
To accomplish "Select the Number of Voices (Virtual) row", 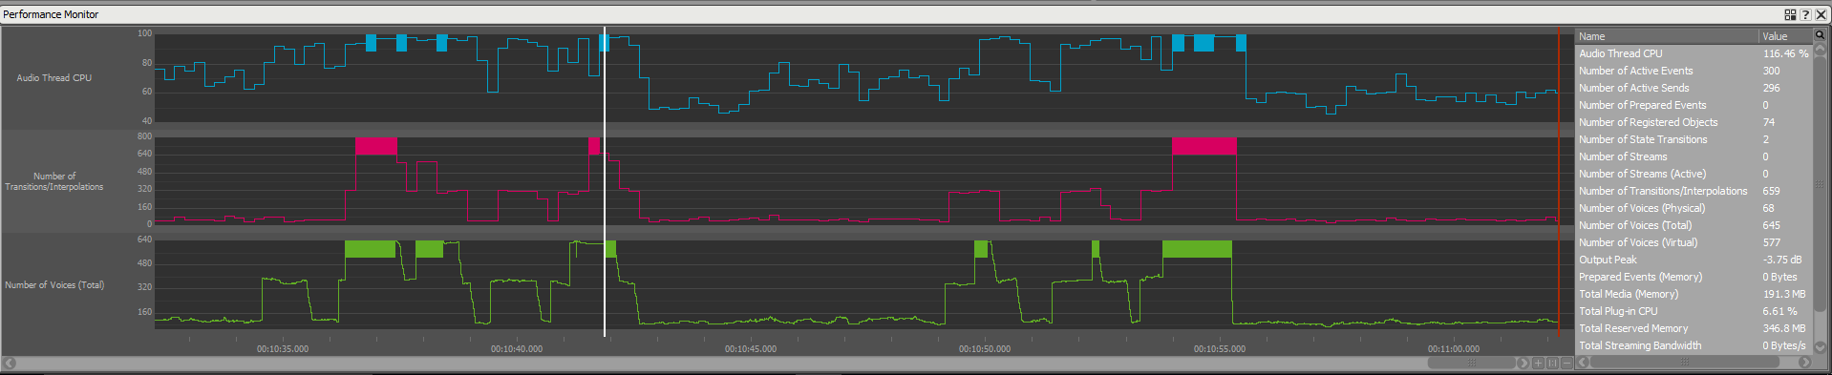I will point(1694,242).
